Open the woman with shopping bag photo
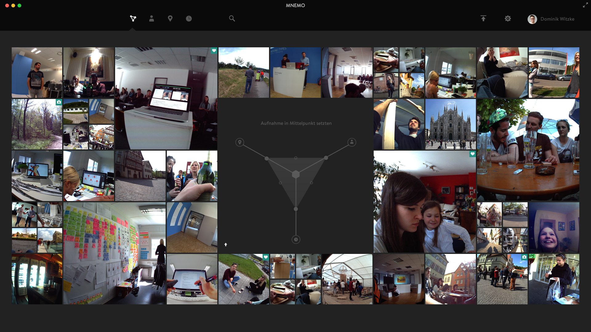591x332 pixels. [x=554, y=279]
